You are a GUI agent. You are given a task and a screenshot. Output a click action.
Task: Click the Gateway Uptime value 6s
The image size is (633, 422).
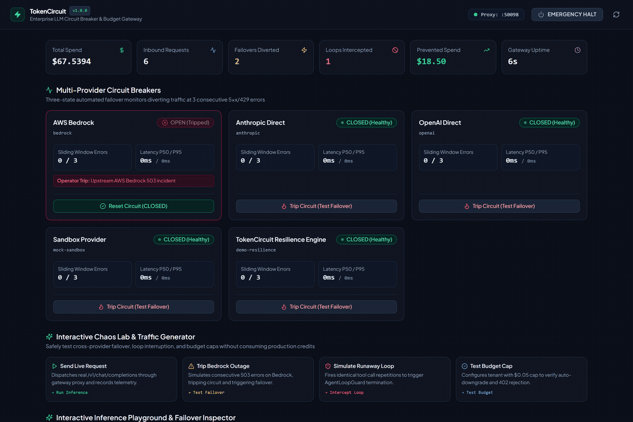pos(513,62)
